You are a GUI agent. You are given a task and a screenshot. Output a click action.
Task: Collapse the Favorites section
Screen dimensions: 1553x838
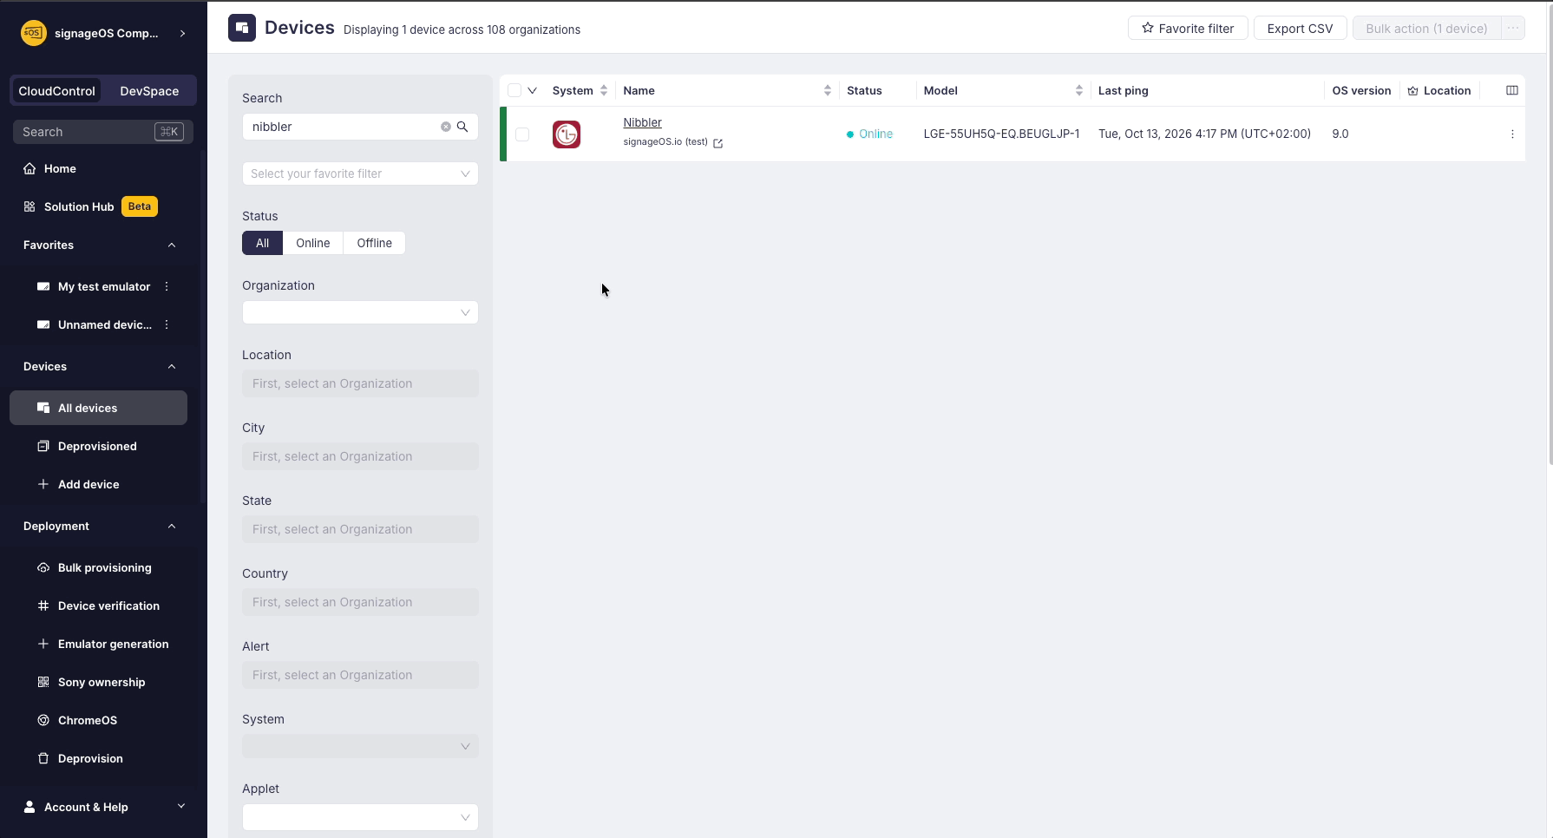[x=172, y=245]
